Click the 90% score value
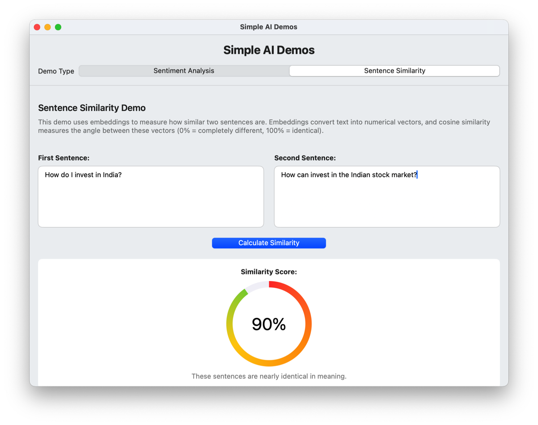Image resolution: width=538 pixels, height=425 pixels. point(269,324)
